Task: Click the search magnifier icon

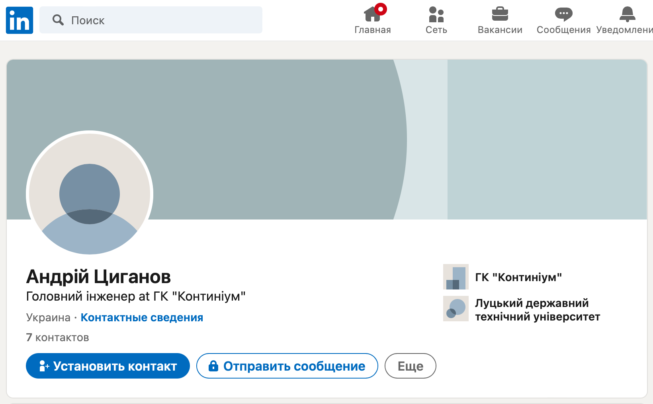Action: (58, 20)
